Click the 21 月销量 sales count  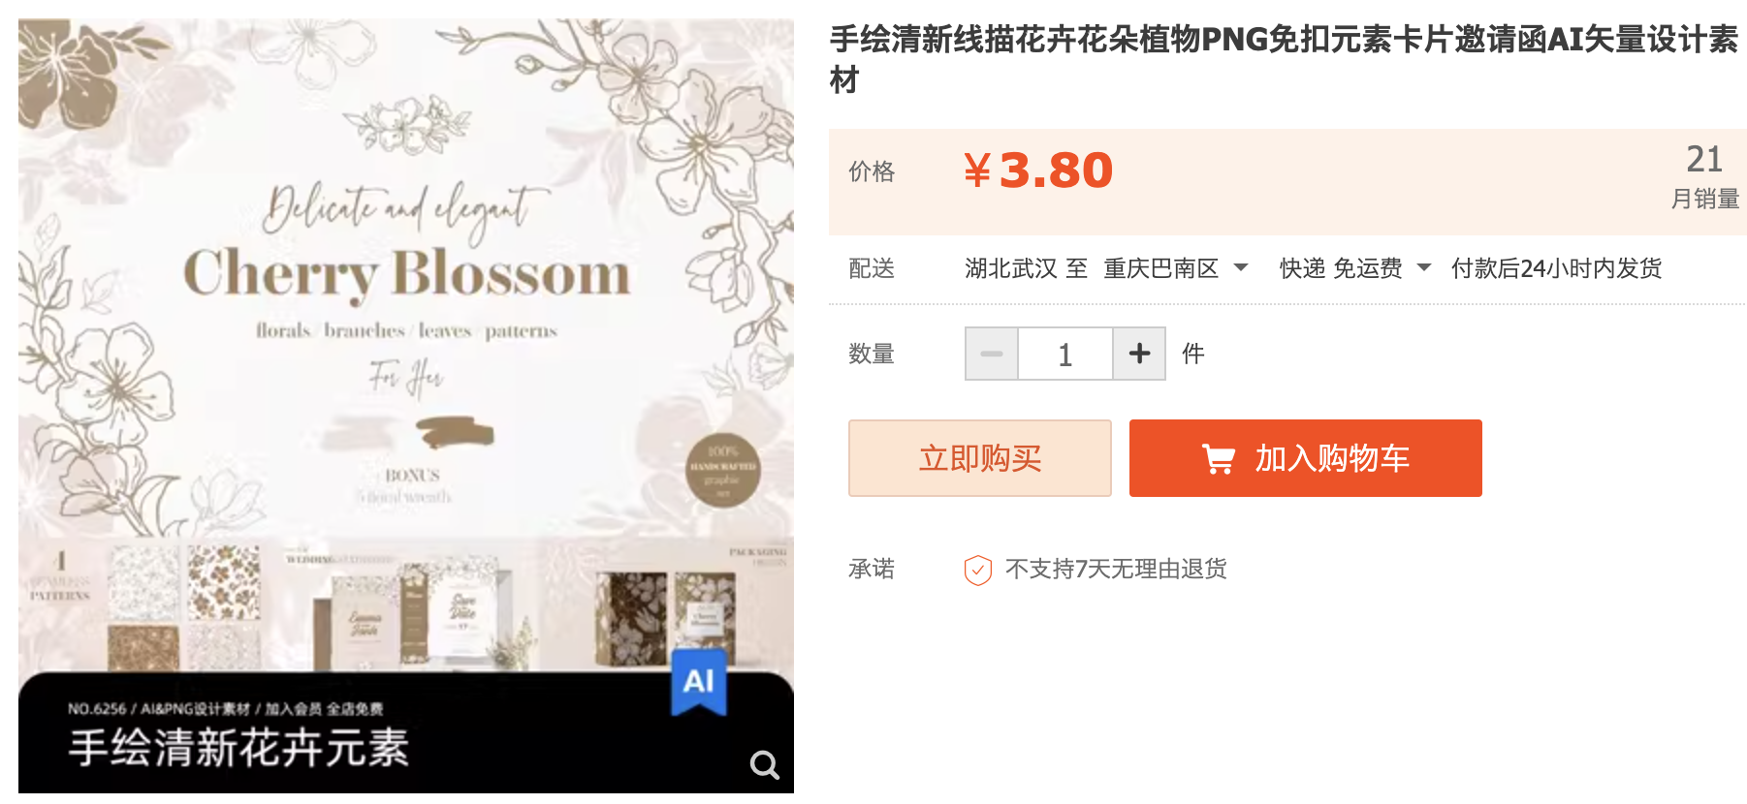click(1704, 176)
